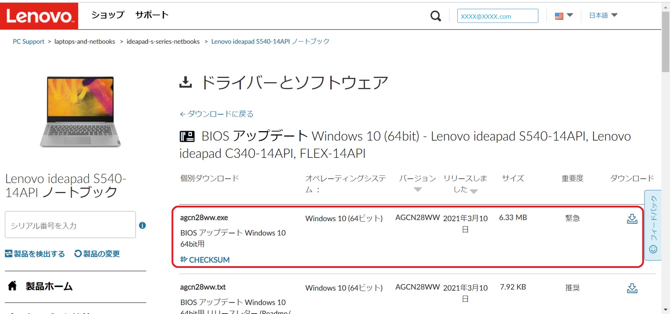Click the US flag country selector
The image size is (670, 314).
tap(564, 16)
